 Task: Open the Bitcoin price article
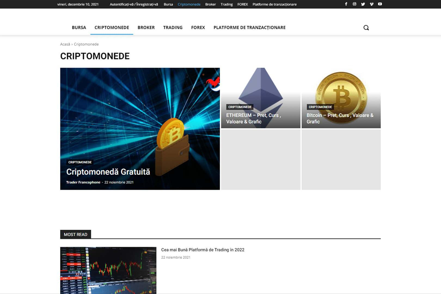pos(340,118)
